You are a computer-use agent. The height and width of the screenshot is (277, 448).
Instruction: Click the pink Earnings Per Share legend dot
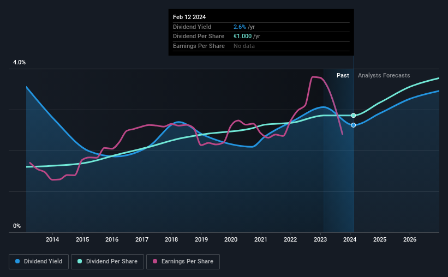155,261
